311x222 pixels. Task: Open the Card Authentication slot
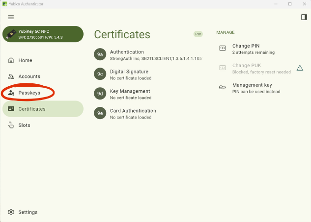(148, 114)
